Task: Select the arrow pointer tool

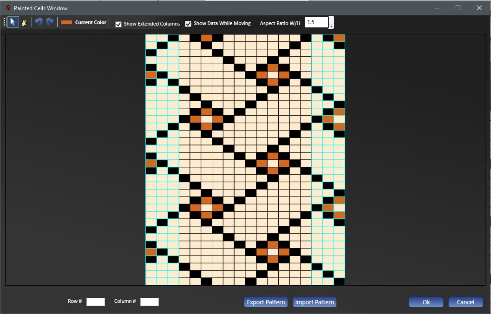Action: point(13,22)
